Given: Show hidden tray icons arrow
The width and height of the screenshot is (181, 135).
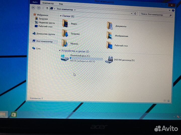Looking at the screenshot, I should coord(174,117).
